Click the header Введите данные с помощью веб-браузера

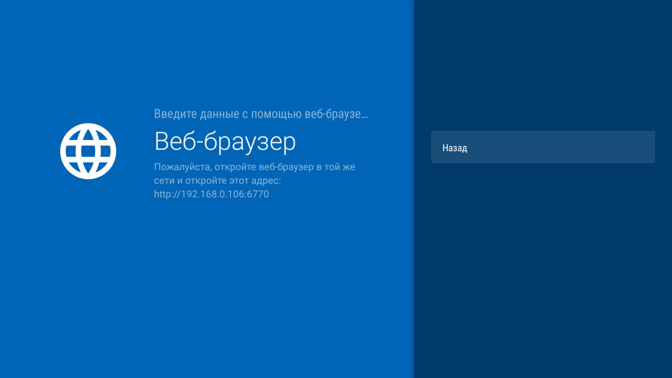point(261,113)
